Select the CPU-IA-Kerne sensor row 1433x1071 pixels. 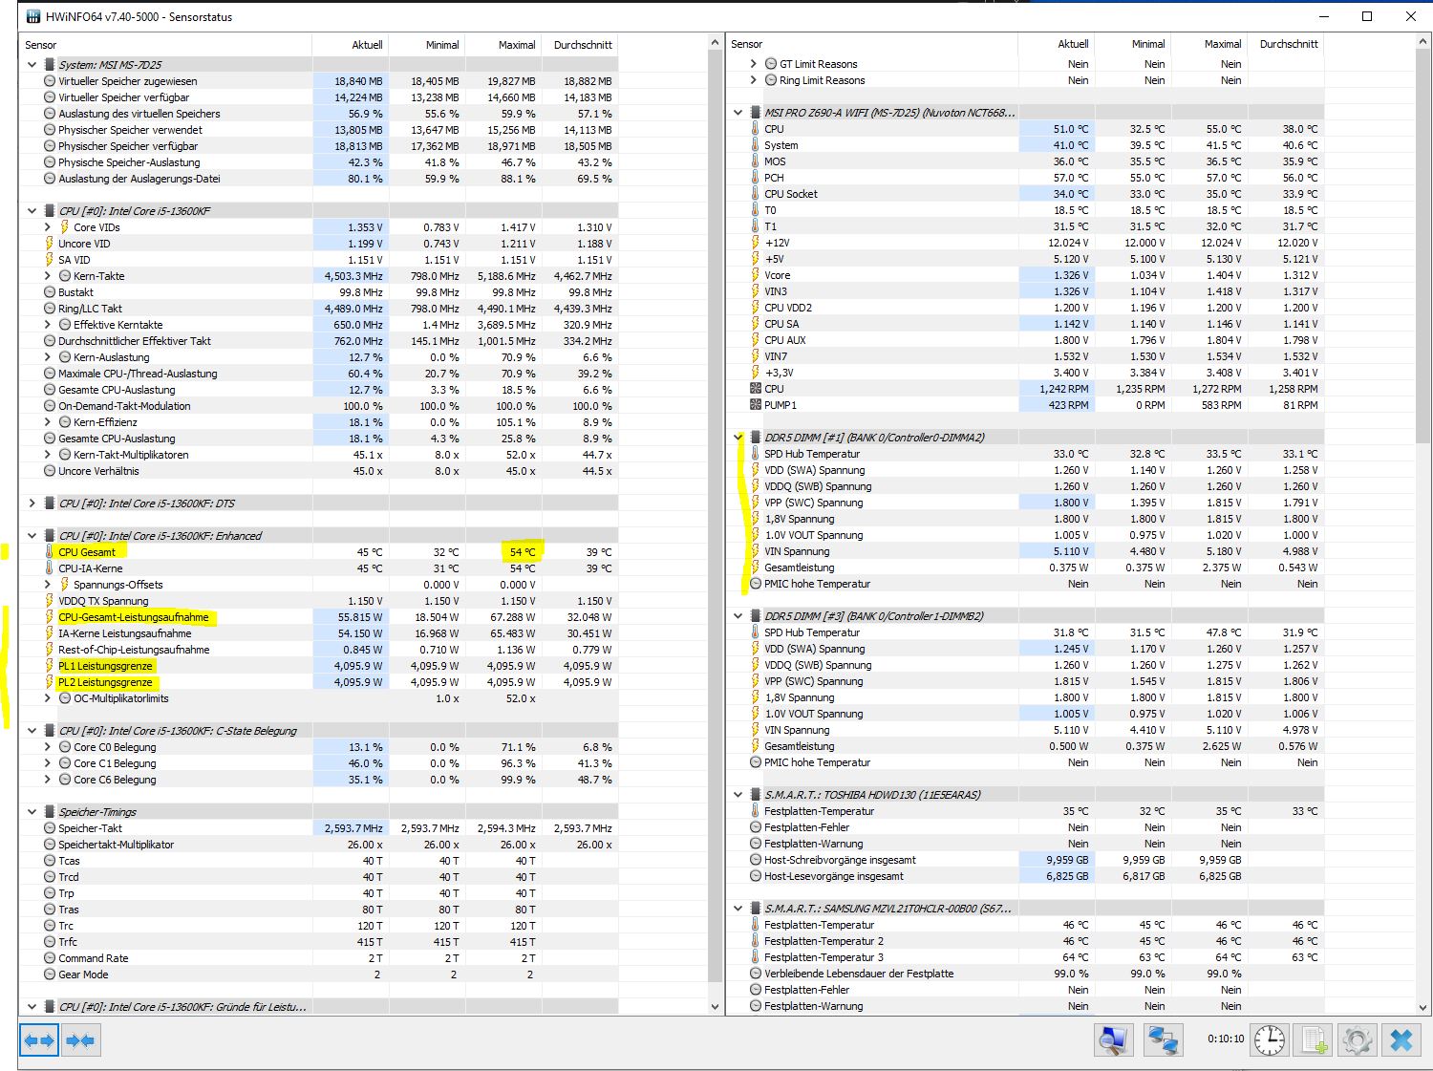[x=319, y=568]
